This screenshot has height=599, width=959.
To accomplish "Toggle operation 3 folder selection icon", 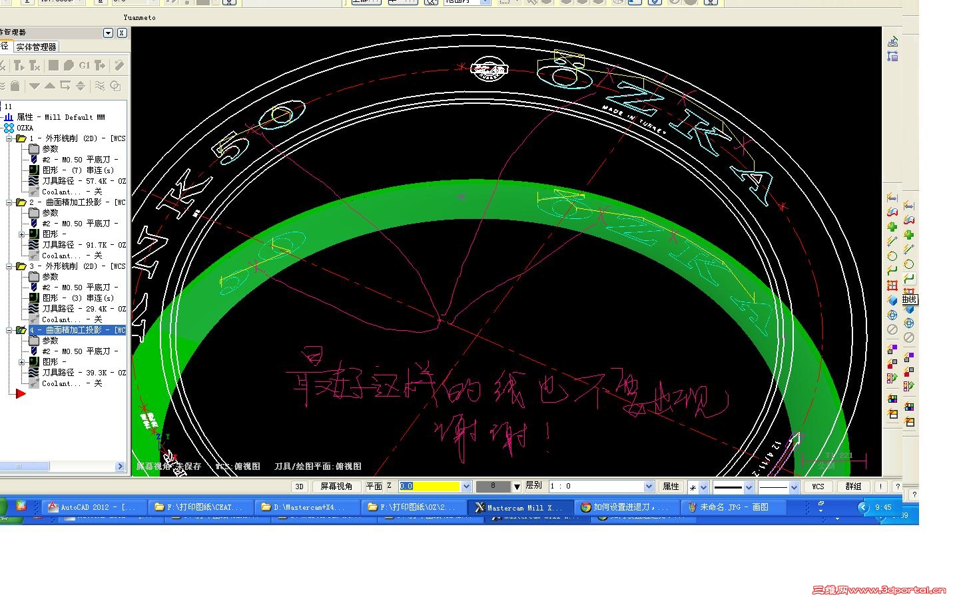I will coord(21,266).
